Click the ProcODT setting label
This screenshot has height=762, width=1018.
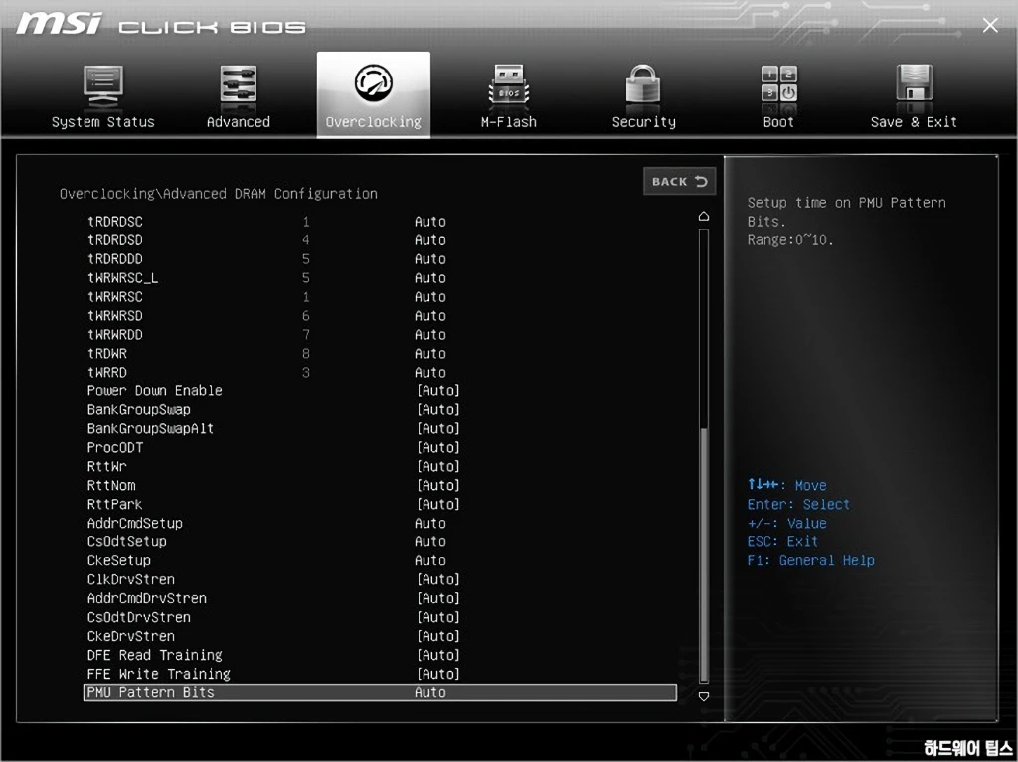pyautogui.click(x=115, y=447)
